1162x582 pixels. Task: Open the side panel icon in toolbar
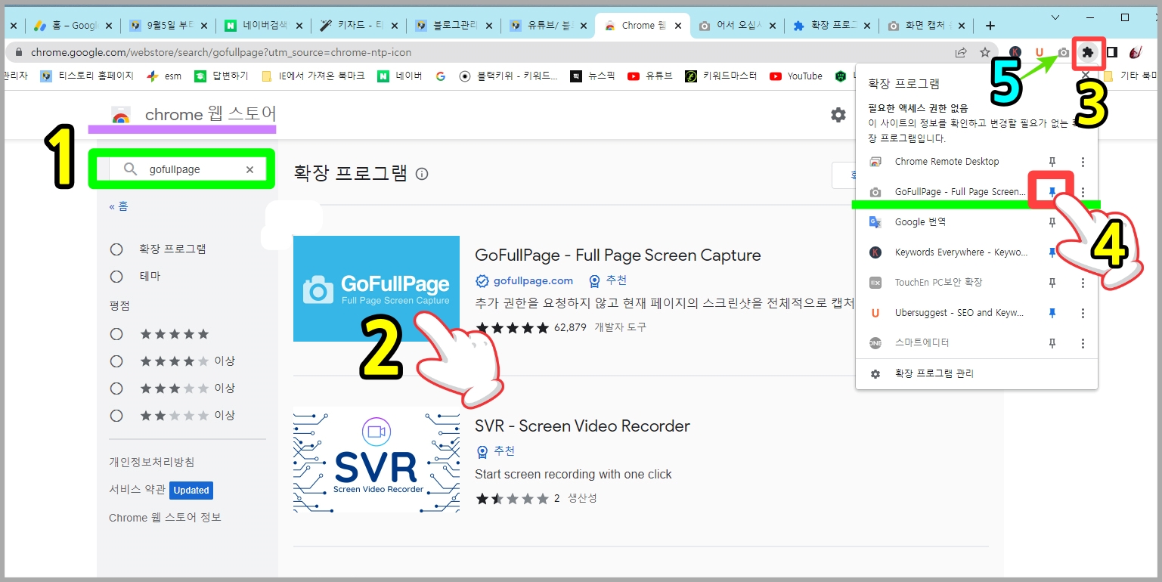point(1112,52)
